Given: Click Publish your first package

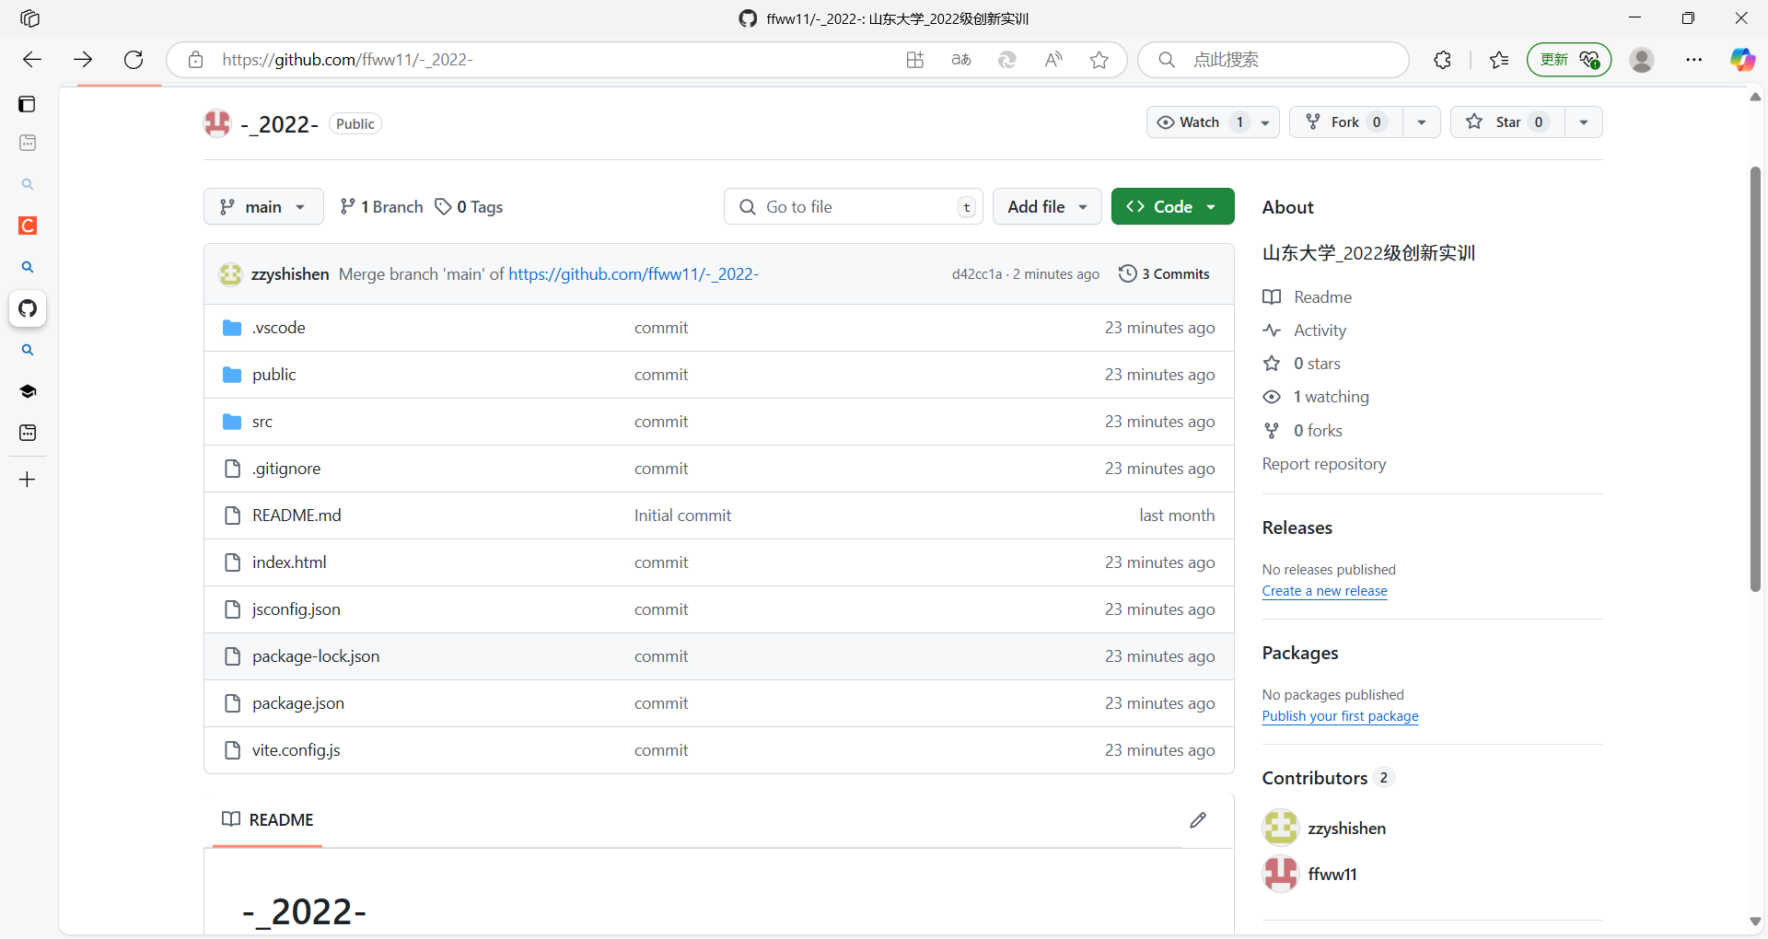Looking at the screenshot, I should click(x=1340, y=716).
